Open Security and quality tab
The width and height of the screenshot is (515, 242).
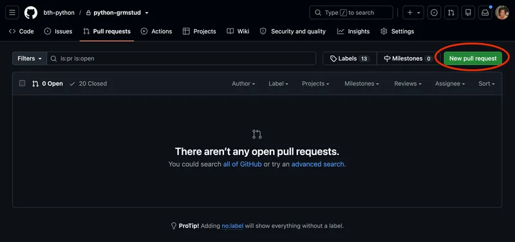293,32
